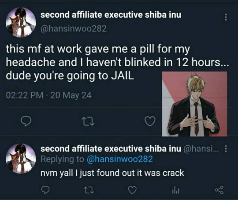Reply to the main headache pill tweet

[x=26, y=121]
